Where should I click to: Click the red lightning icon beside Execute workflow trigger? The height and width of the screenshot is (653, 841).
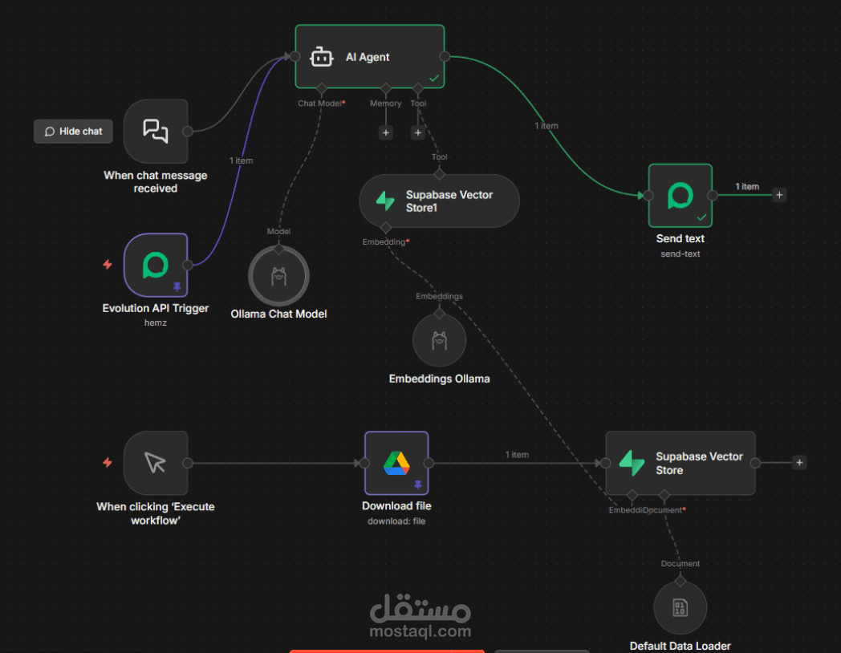pyautogui.click(x=108, y=462)
